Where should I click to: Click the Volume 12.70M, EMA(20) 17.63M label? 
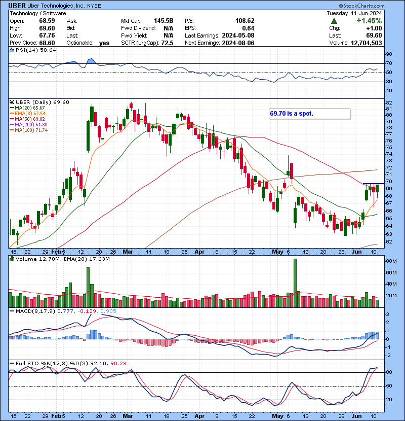pyautogui.click(x=63, y=259)
